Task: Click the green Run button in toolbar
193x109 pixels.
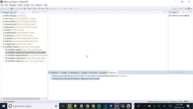Action: pos(25,8)
